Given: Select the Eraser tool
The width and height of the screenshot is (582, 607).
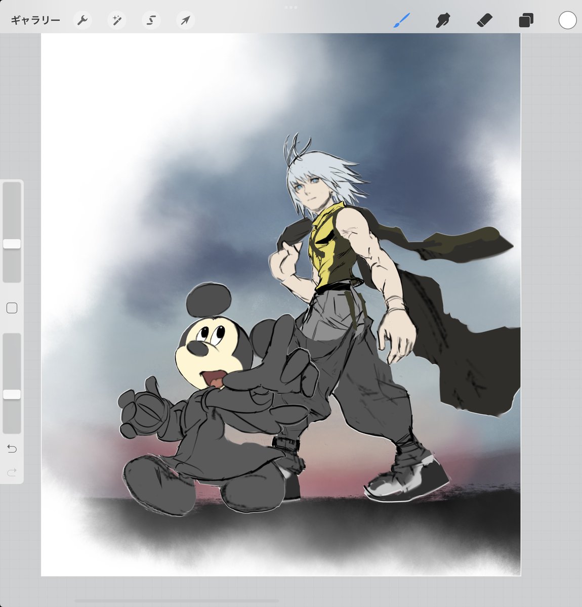Looking at the screenshot, I should click(485, 20).
